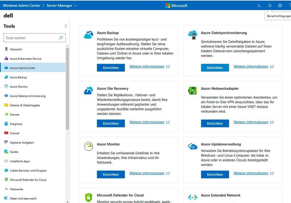Collapse the Tools panel with chevron
Screen dimensions: 291x203
tap(66, 26)
